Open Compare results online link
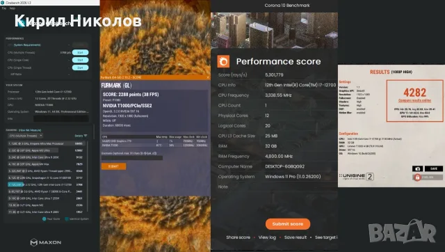 pos(414,100)
